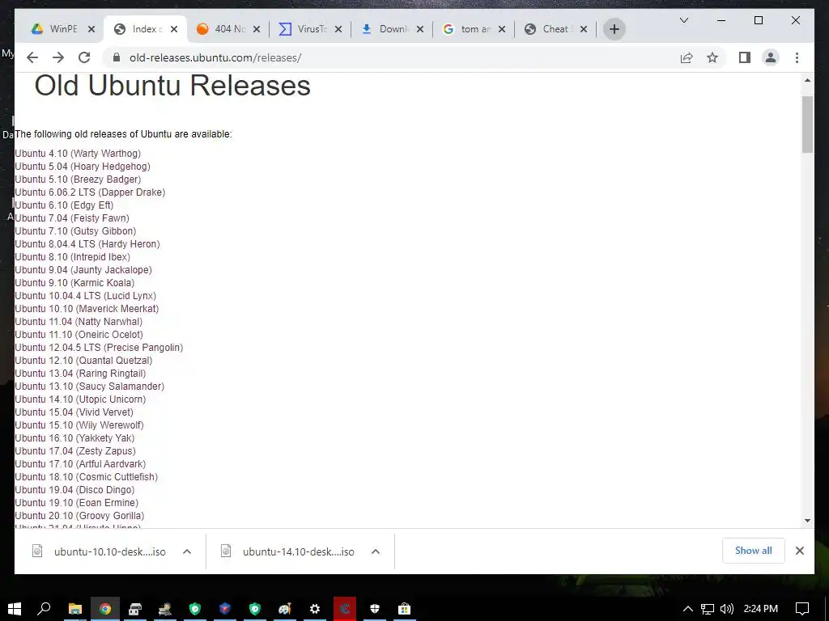The image size is (829, 621).
Task: Show hidden system tray icons
Action: click(x=687, y=609)
